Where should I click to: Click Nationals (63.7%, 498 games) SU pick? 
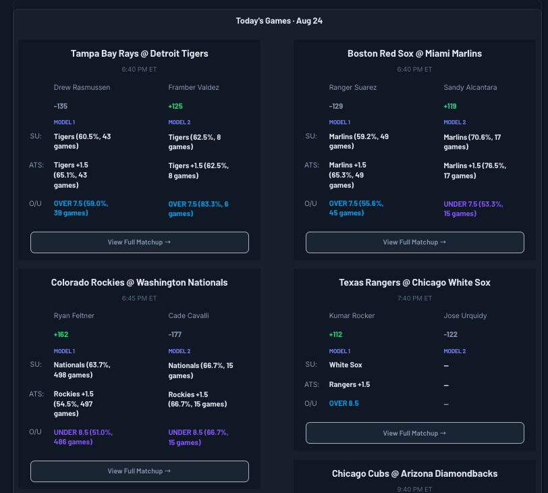(82, 370)
